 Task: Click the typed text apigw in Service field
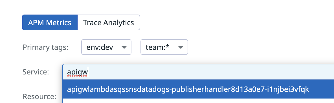[x=77, y=72]
